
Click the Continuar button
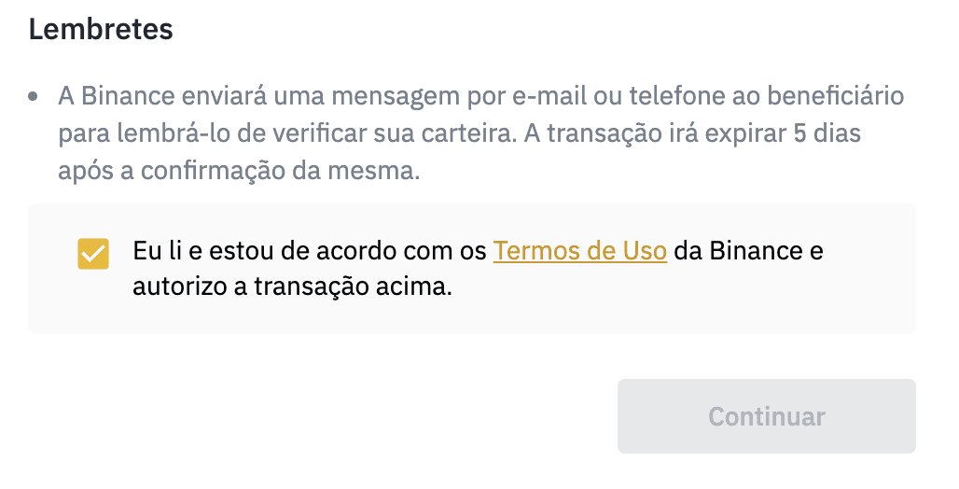point(766,416)
